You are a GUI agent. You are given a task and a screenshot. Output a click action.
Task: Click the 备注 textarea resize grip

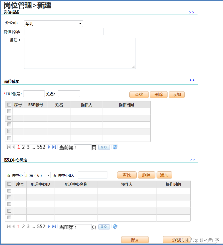click(134, 67)
